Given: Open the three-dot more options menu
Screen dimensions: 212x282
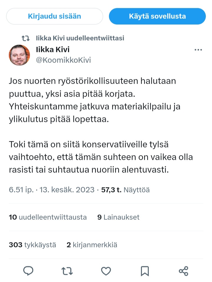Looking at the screenshot, I should click(199, 50).
